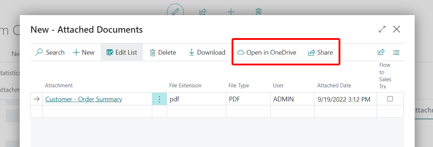
Task: Click Share in the dialog toolbar
Action: click(x=321, y=52)
